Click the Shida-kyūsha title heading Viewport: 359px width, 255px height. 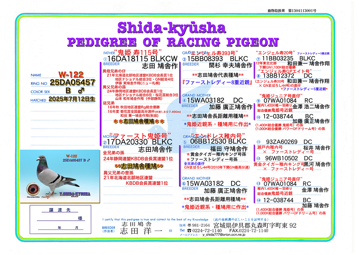171,28
